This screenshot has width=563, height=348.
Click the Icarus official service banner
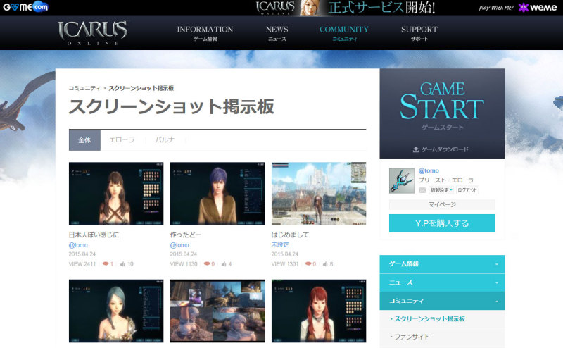click(346, 8)
